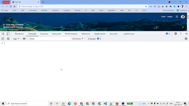Open the Google apps grid icon

[177, 16]
